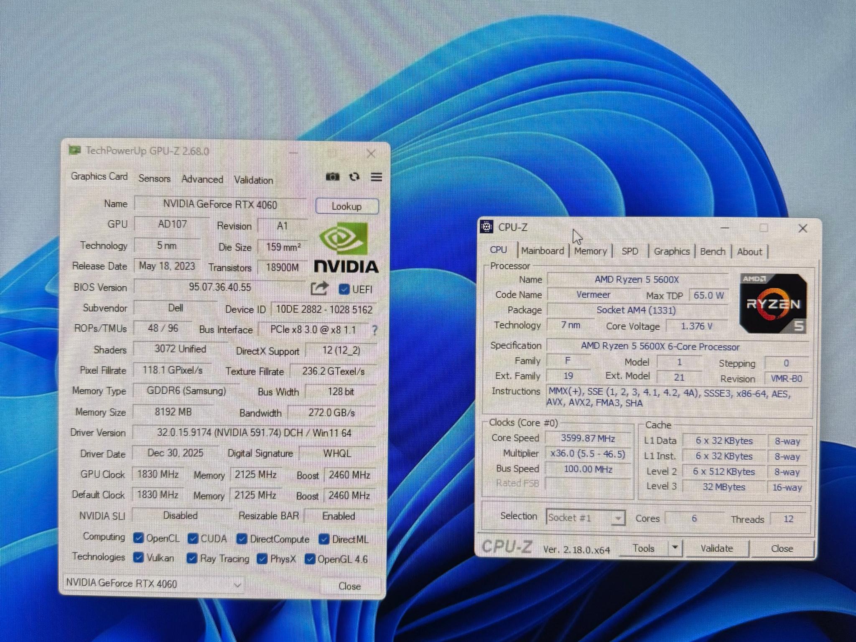Click the Driver Version field in GPU-Z
Screen dimensions: 856x642
point(255,433)
